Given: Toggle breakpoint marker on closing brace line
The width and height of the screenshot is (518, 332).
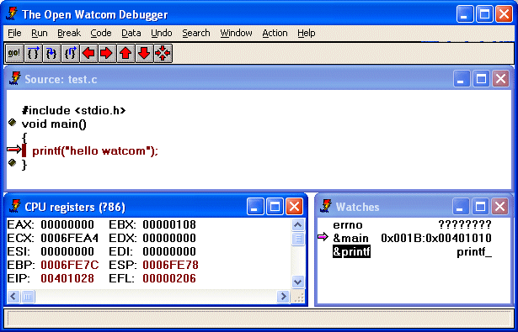Looking at the screenshot, I should [13, 162].
